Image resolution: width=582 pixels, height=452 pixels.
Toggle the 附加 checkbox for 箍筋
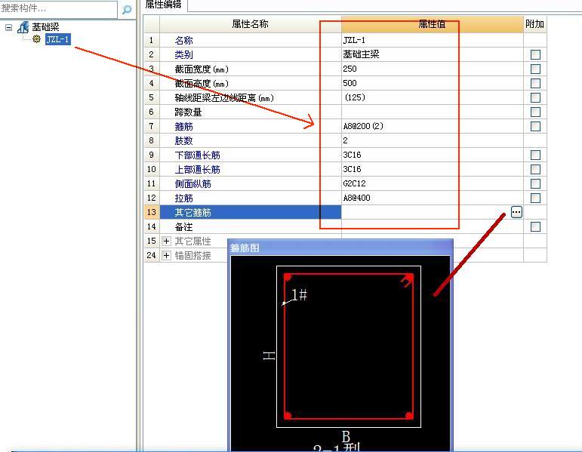point(535,126)
